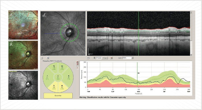Toggle the checkbox below the fundus image
The width and height of the screenshot is (202, 110).
click(x=42, y=58)
